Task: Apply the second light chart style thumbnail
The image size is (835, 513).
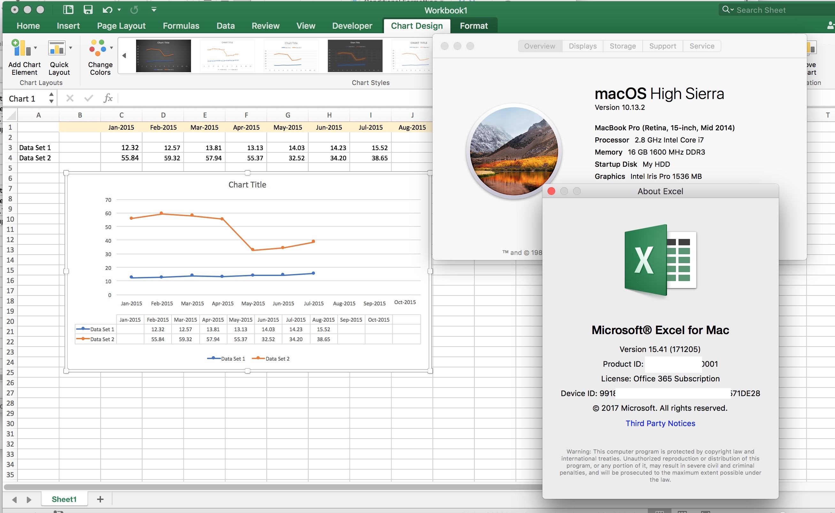Action: coord(227,56)
